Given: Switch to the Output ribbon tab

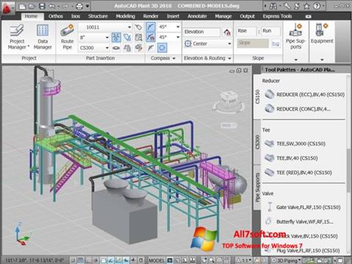Looking at the screenshot, I should tap(247, 16).
